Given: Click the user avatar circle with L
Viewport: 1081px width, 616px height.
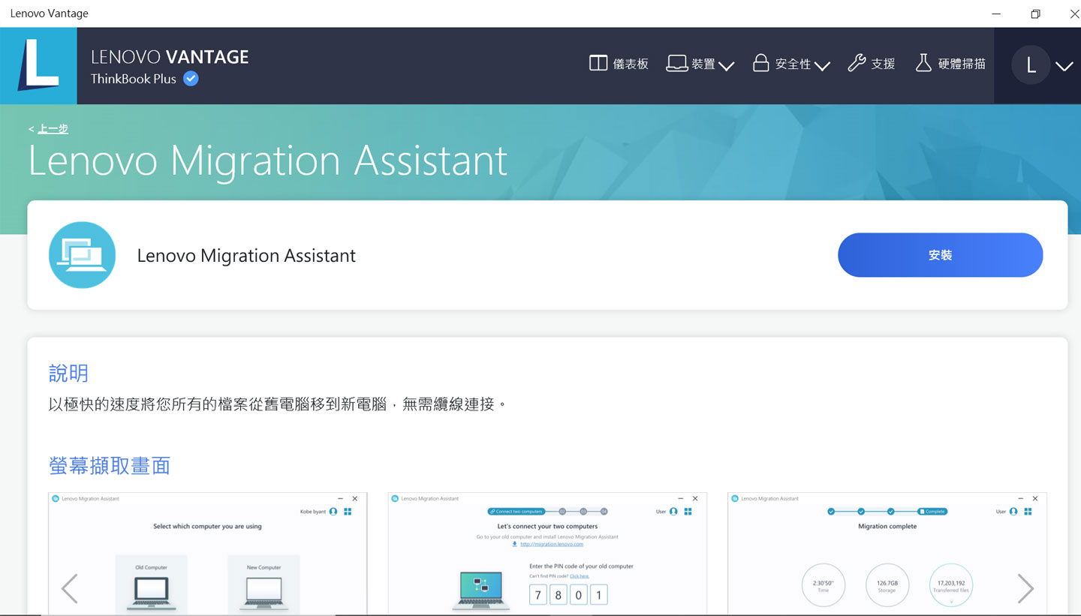Looking at the screenshot, I should tap(1031, 65).
